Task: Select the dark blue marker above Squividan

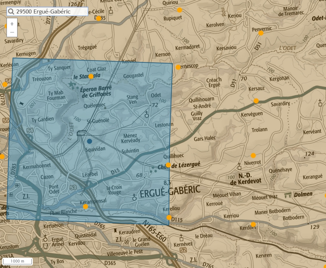Action: point(90,141)
